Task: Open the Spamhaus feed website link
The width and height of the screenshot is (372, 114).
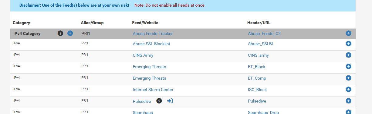Action: (143, 112)
